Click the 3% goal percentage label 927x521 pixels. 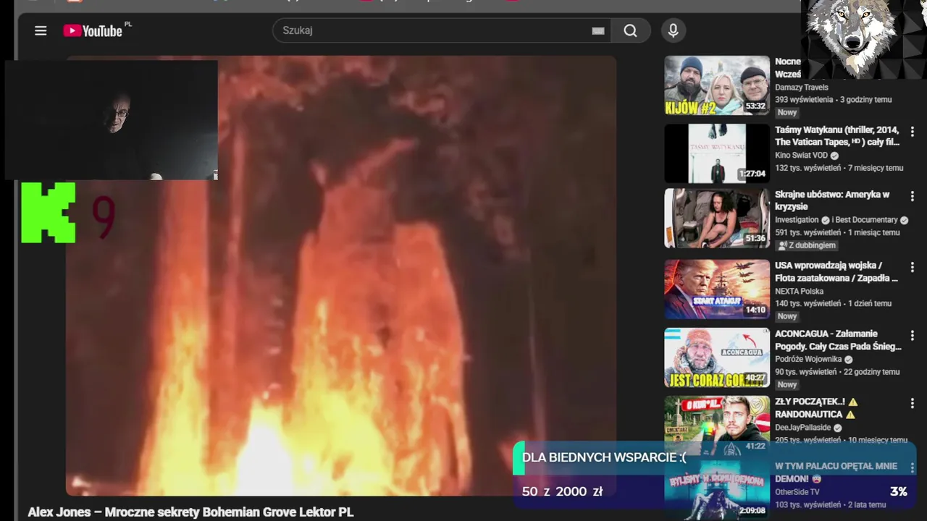899,492
